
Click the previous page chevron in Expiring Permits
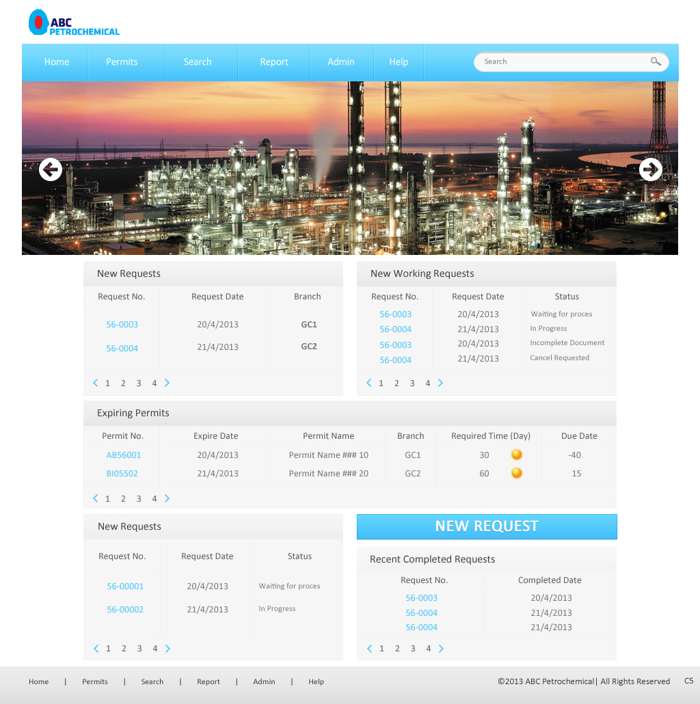click(x=95, y=498)
